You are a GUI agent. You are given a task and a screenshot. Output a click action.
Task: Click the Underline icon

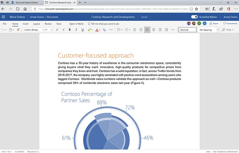[x=82, y=30]
